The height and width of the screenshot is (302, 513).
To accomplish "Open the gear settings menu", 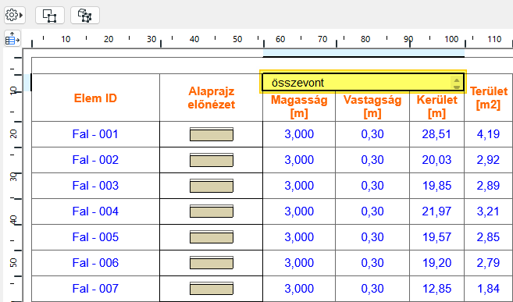I will point(14,16).
